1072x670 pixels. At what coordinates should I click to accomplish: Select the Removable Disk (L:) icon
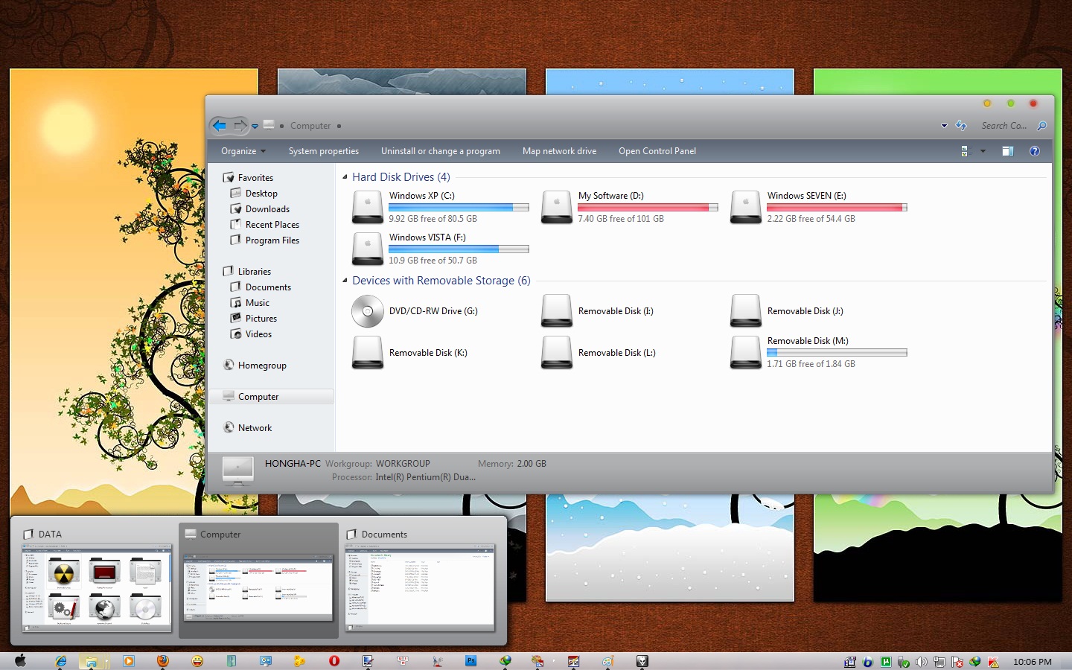point(556,353)
